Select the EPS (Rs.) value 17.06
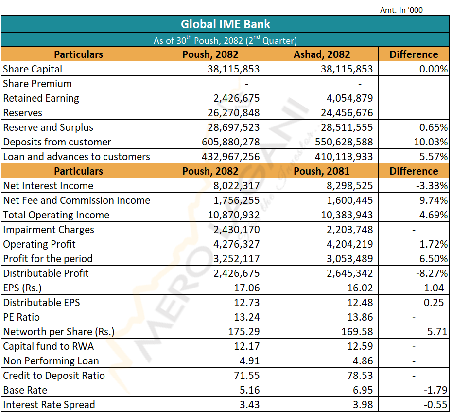This screenshot has height=414, width=452. pos(247,288)
